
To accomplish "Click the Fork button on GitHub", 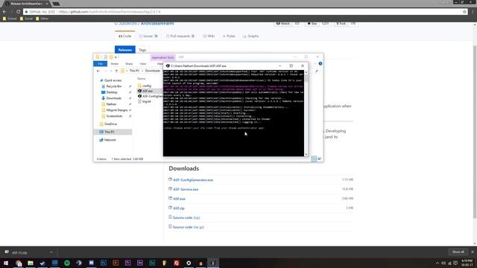I will pos(341,23).
